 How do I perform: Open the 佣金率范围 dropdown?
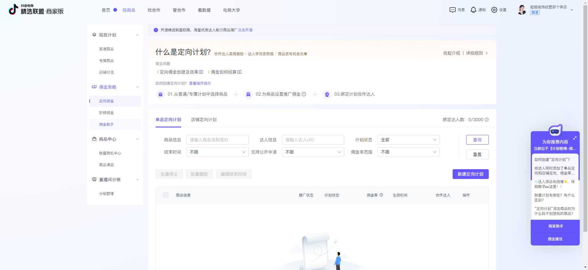coord(408,152)
